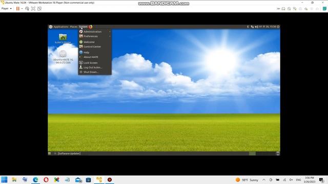The height and width of the screenshot is (184, 328).
Task: Click the VMware Unity mode icon
Action: 39,9
